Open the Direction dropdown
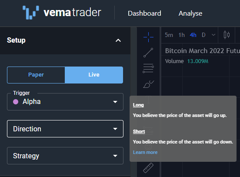Viewport: 240px width, 177px height. [65, 129]
